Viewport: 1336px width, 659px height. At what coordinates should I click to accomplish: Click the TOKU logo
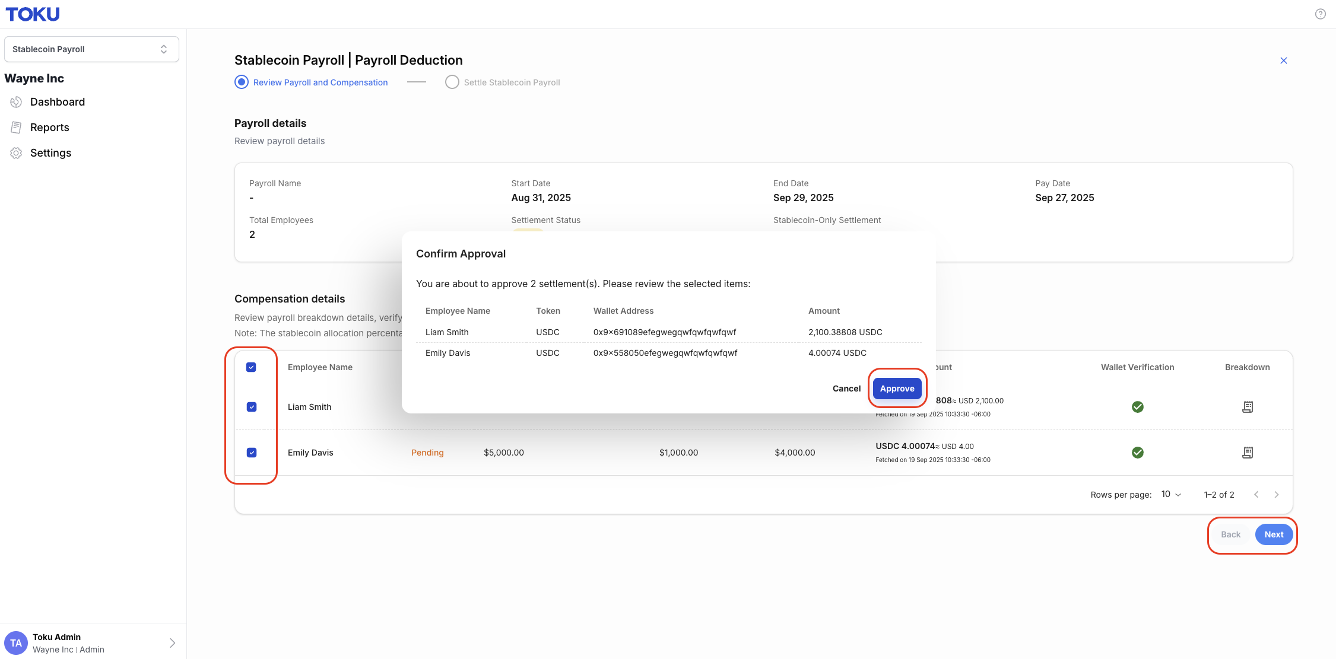(x=33, y=14)
